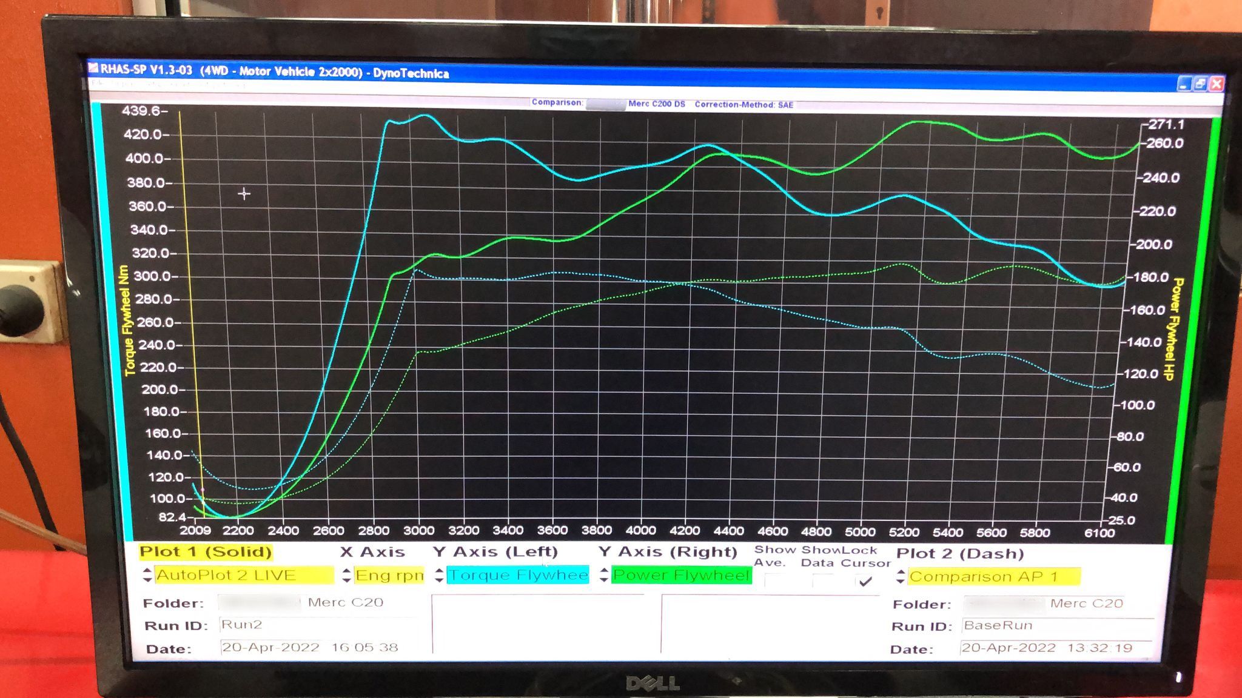Image resolution: width=1242 pixels, height=698 pixels.
Task: Uncheck the Lock Cursor checkbox
Action: click(865, 582)
